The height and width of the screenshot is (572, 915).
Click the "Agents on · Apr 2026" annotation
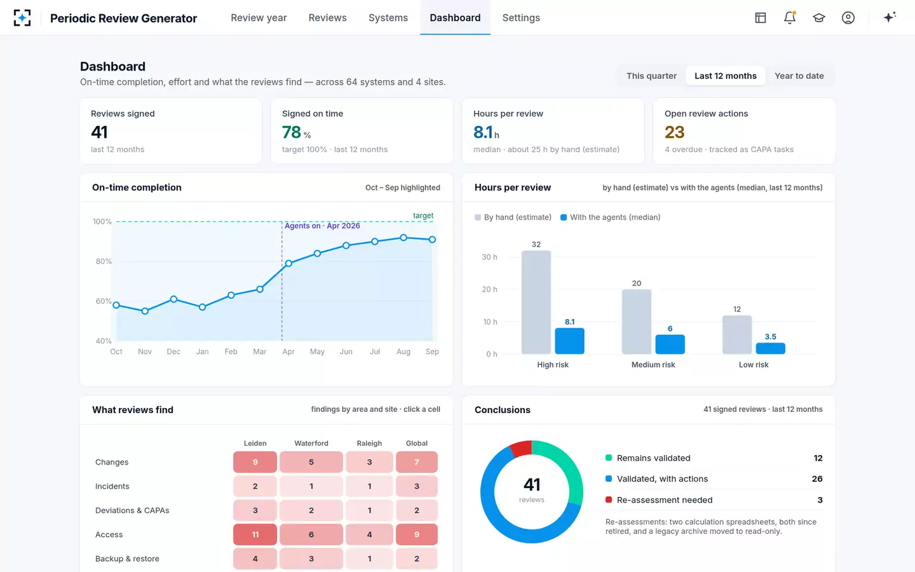pos(322,226)
